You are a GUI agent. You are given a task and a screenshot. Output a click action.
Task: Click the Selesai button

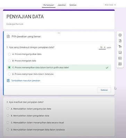coord(104,90)
